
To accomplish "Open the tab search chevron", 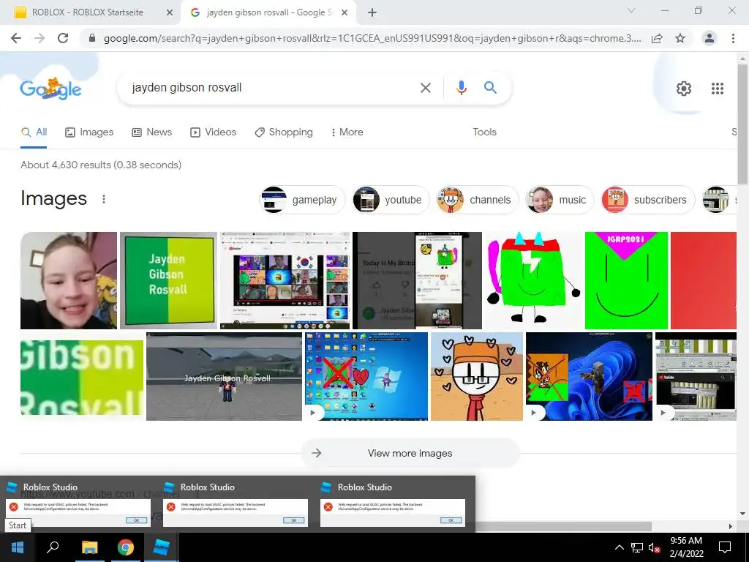I will pyautogui.click(x=631, y=10).
